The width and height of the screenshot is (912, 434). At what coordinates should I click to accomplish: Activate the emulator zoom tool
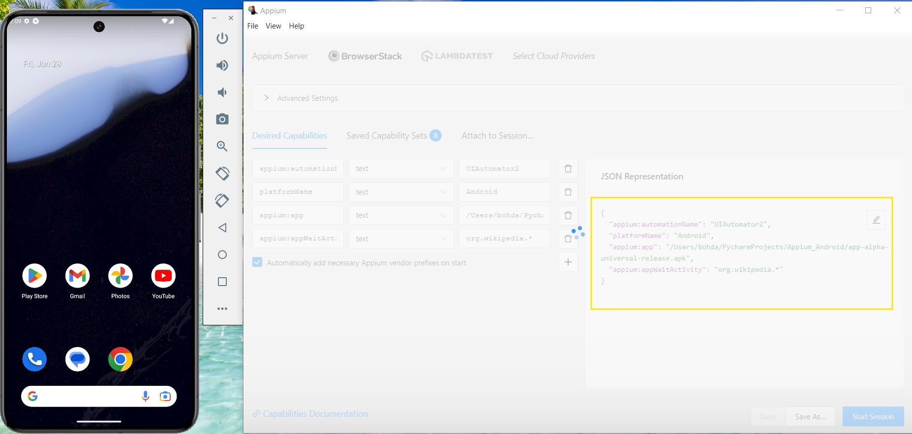[222, 146]
